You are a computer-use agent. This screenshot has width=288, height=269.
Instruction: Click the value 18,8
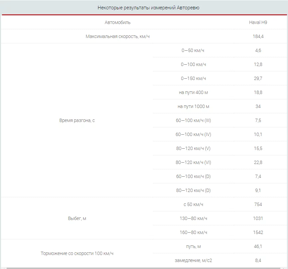[258, 92]
